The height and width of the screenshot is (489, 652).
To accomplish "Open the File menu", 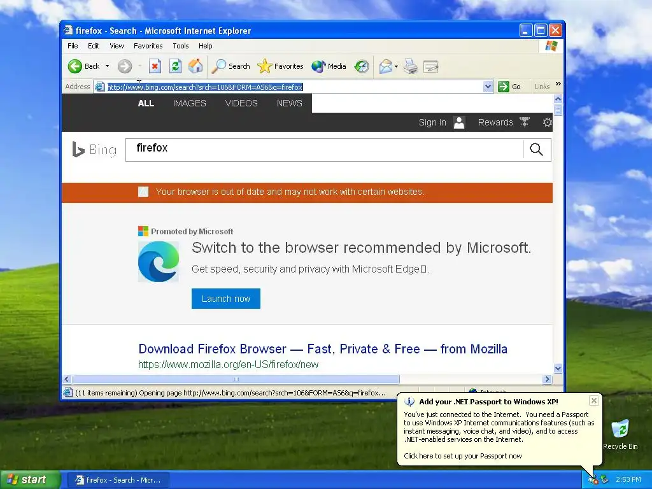I will [x=73, y=46].
